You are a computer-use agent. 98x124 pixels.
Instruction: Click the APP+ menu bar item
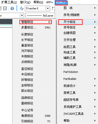click(x=50, y=2)
